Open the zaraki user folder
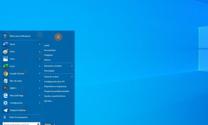The width and height of the screenshot is (208, 125). [x=47, y=46]
